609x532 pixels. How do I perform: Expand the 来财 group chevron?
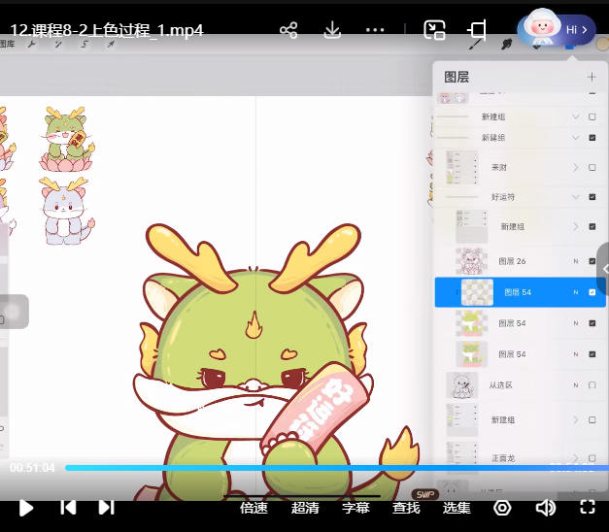click(x=576, y=168)
